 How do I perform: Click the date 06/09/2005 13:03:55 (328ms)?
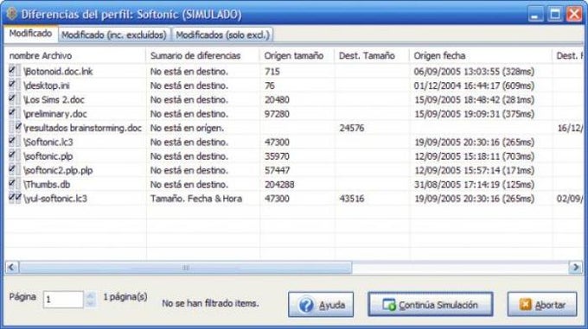(x=475, y=72)
